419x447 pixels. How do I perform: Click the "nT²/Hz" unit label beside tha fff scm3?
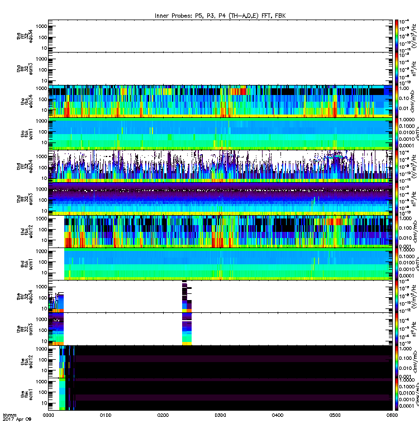pos(414,69)
